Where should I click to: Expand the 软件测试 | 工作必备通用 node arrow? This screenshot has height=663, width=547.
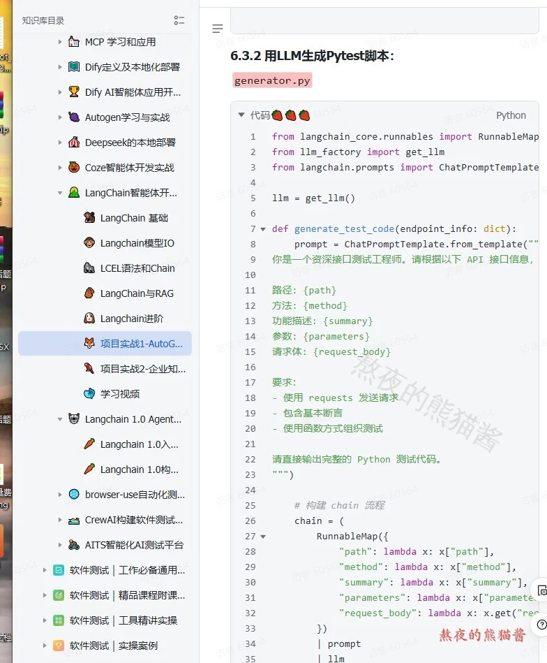(x=45, y=570)
